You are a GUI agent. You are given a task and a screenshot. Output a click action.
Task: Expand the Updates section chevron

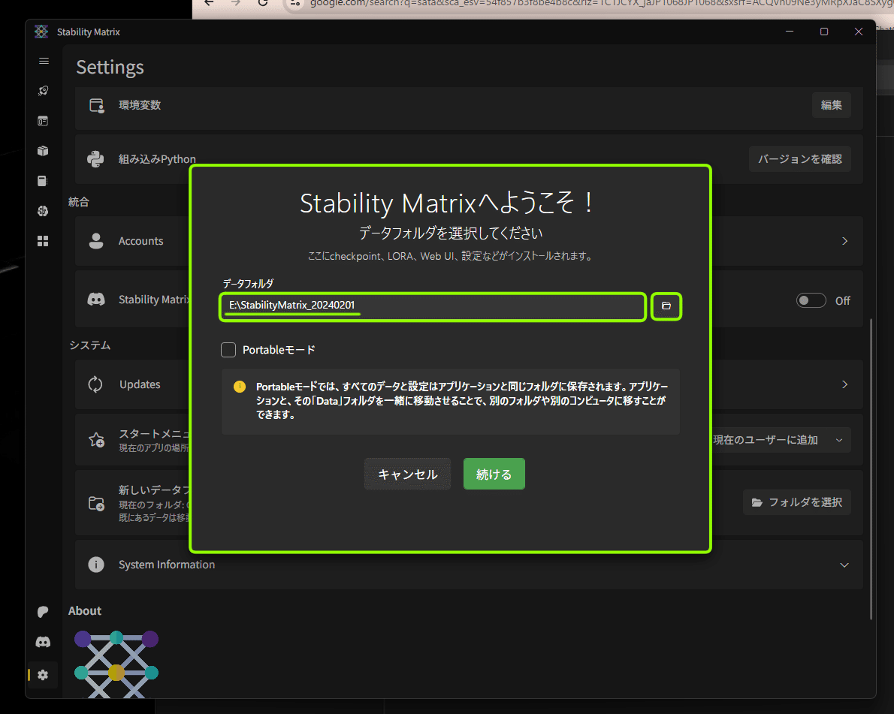(x=844, y=384)
